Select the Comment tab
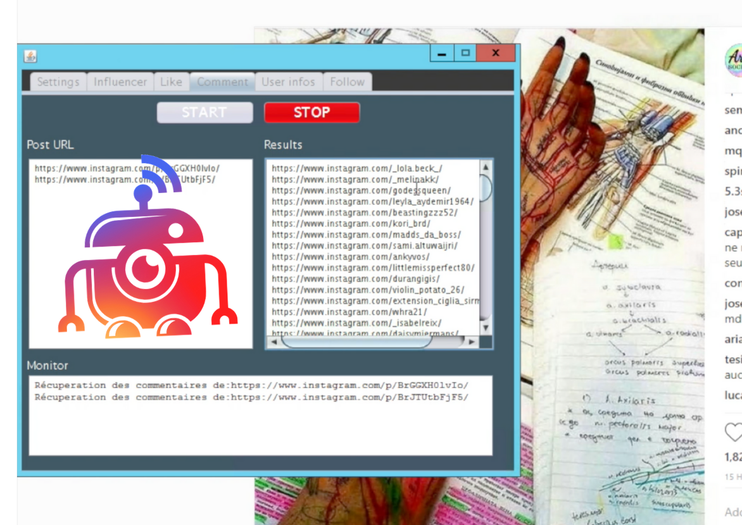Image resolution: width=742 pixels, height=525 pixels. 222,82
